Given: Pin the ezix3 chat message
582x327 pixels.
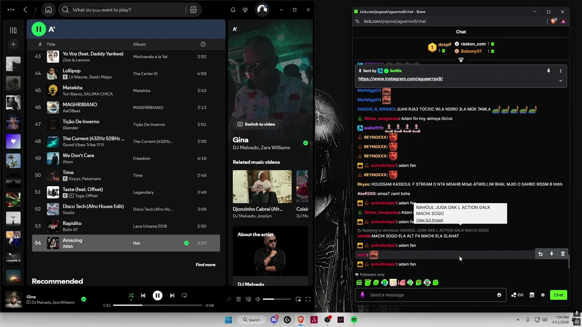Looking at the screenshot, I should click(x=552, y=254).
